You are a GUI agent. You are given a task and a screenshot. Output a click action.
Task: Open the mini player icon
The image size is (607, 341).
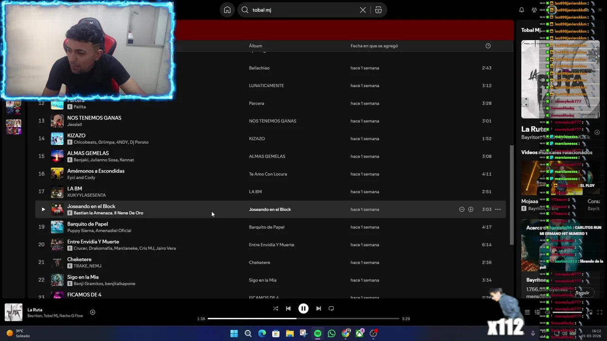tap(589, 312)
